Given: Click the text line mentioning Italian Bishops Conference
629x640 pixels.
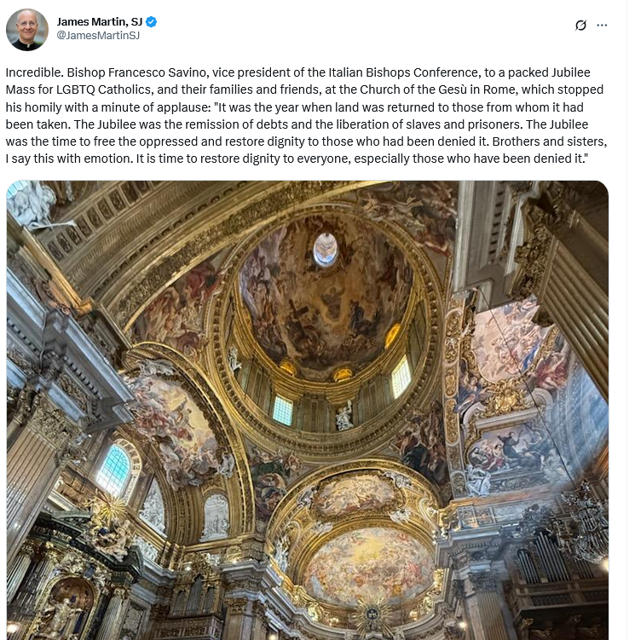Looking at the screenshot, I should coord(298,72).
